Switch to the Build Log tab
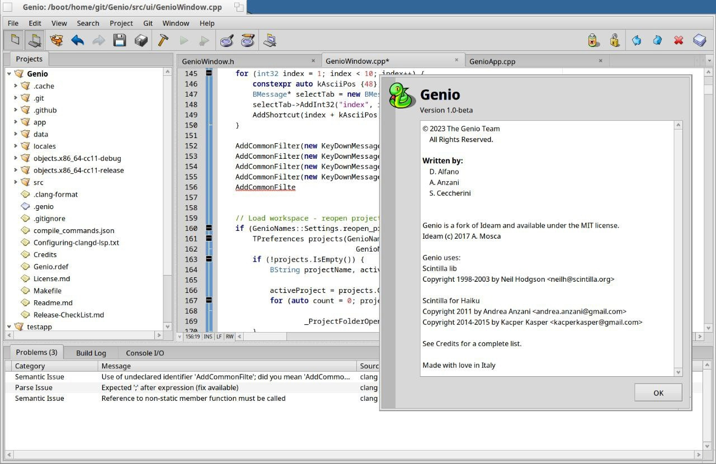This screenshot has width=716, height=464. [x=91, y=353]
